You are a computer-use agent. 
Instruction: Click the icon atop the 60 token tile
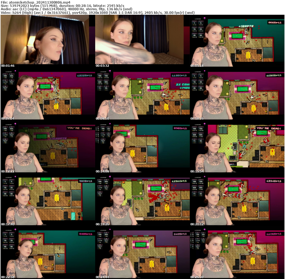201,33
